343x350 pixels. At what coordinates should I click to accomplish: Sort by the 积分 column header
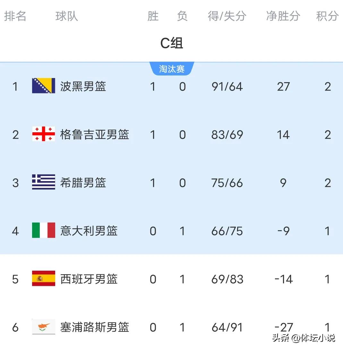(327, 16)
